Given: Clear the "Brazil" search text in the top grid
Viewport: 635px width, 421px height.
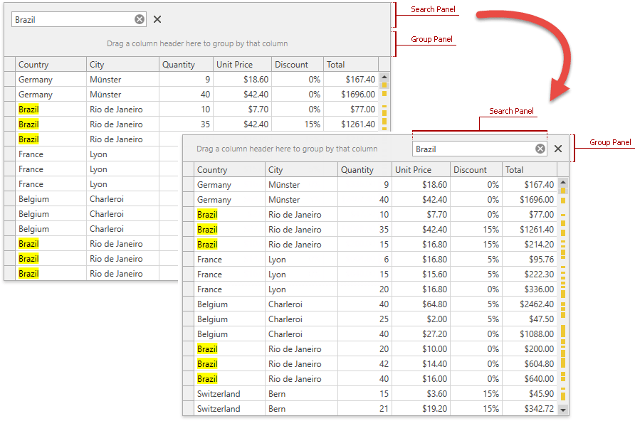Looking at the screenshot, I should tap(140, 19).
